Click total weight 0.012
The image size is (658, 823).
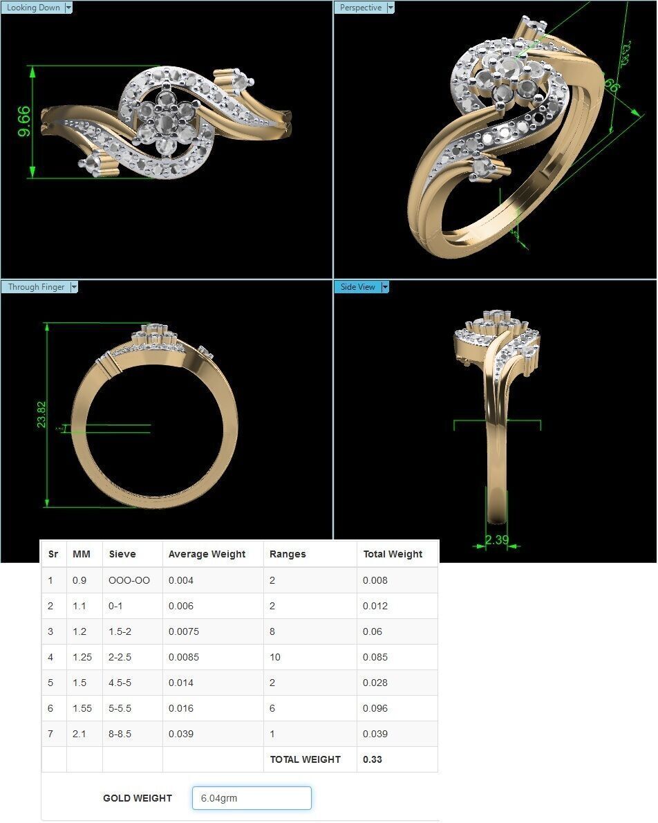click(x=375, y=607)
